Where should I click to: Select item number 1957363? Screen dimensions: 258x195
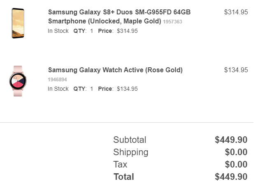click(x=172, y=22)
